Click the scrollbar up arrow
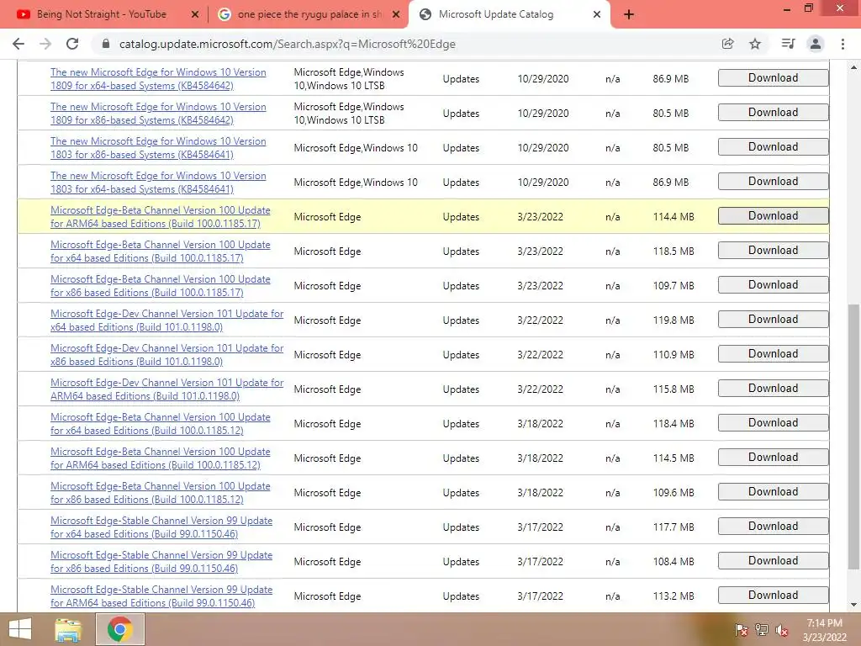The height and width of the screenshot is (646, 861). point(853,67)
